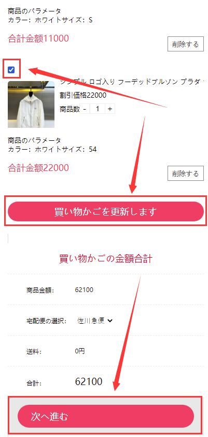
Task: Click the ホワイトサイズ: 54 parameter text
Action: 66,149
